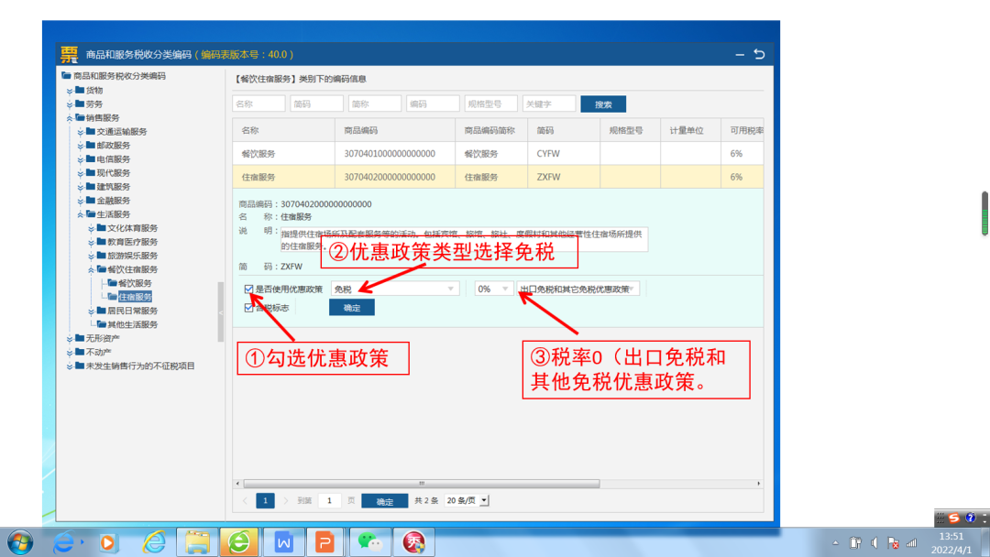This screenshot has width=990, height=557.
Task: Click 确定 button below policy dropdown
Action: click(352, 308)
